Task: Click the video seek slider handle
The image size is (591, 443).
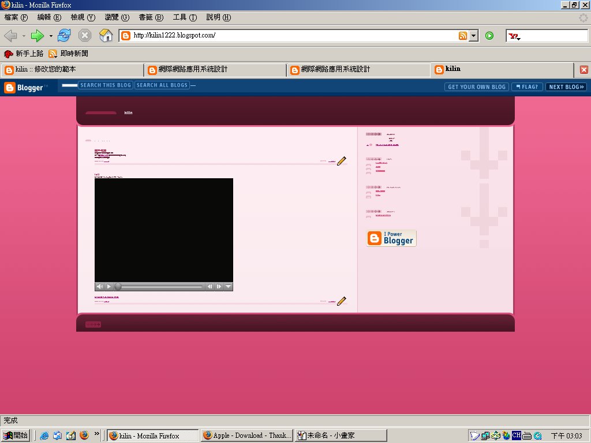Action: tap(118, 287)
